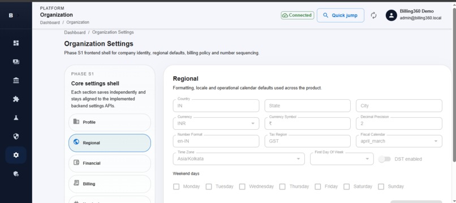Check the Thursday weekend day box
This screenshot has height=203, width=456.
coord(282,187)
